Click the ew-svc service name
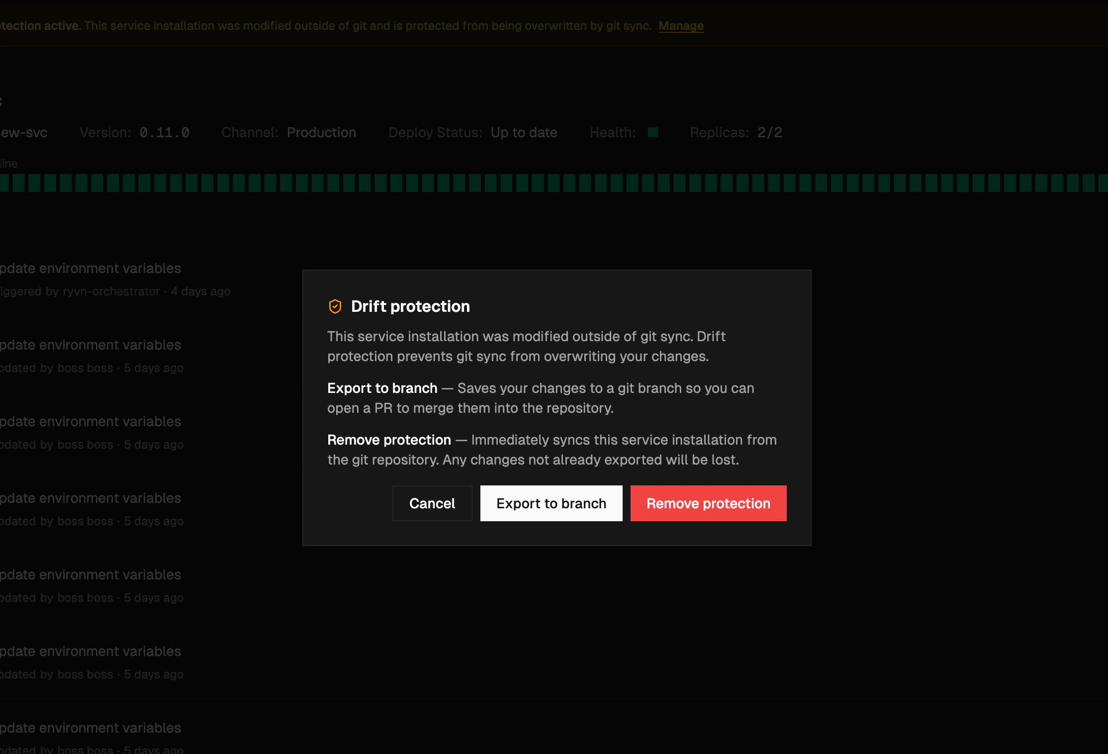 (x=24, y=132)
